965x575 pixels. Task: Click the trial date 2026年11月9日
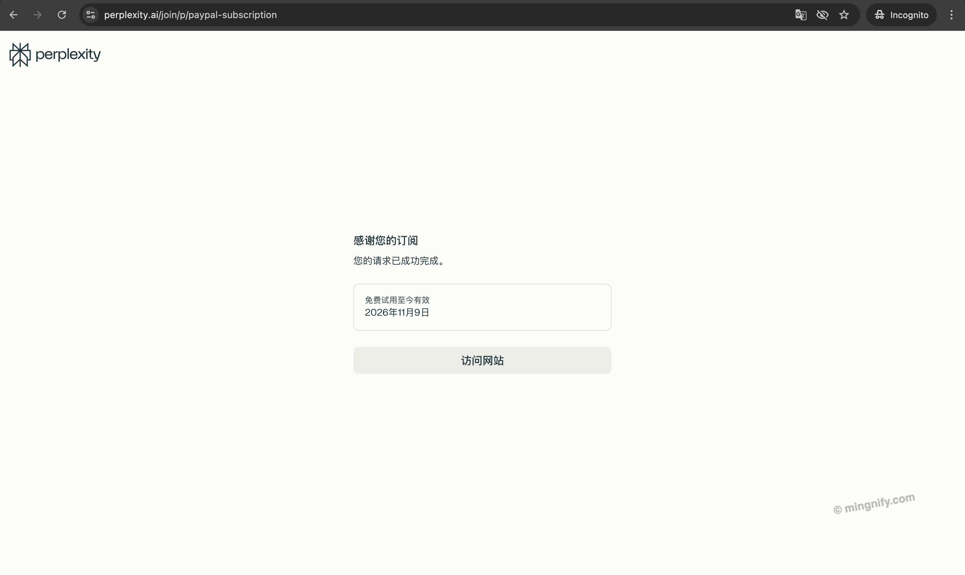coord(396,312)
